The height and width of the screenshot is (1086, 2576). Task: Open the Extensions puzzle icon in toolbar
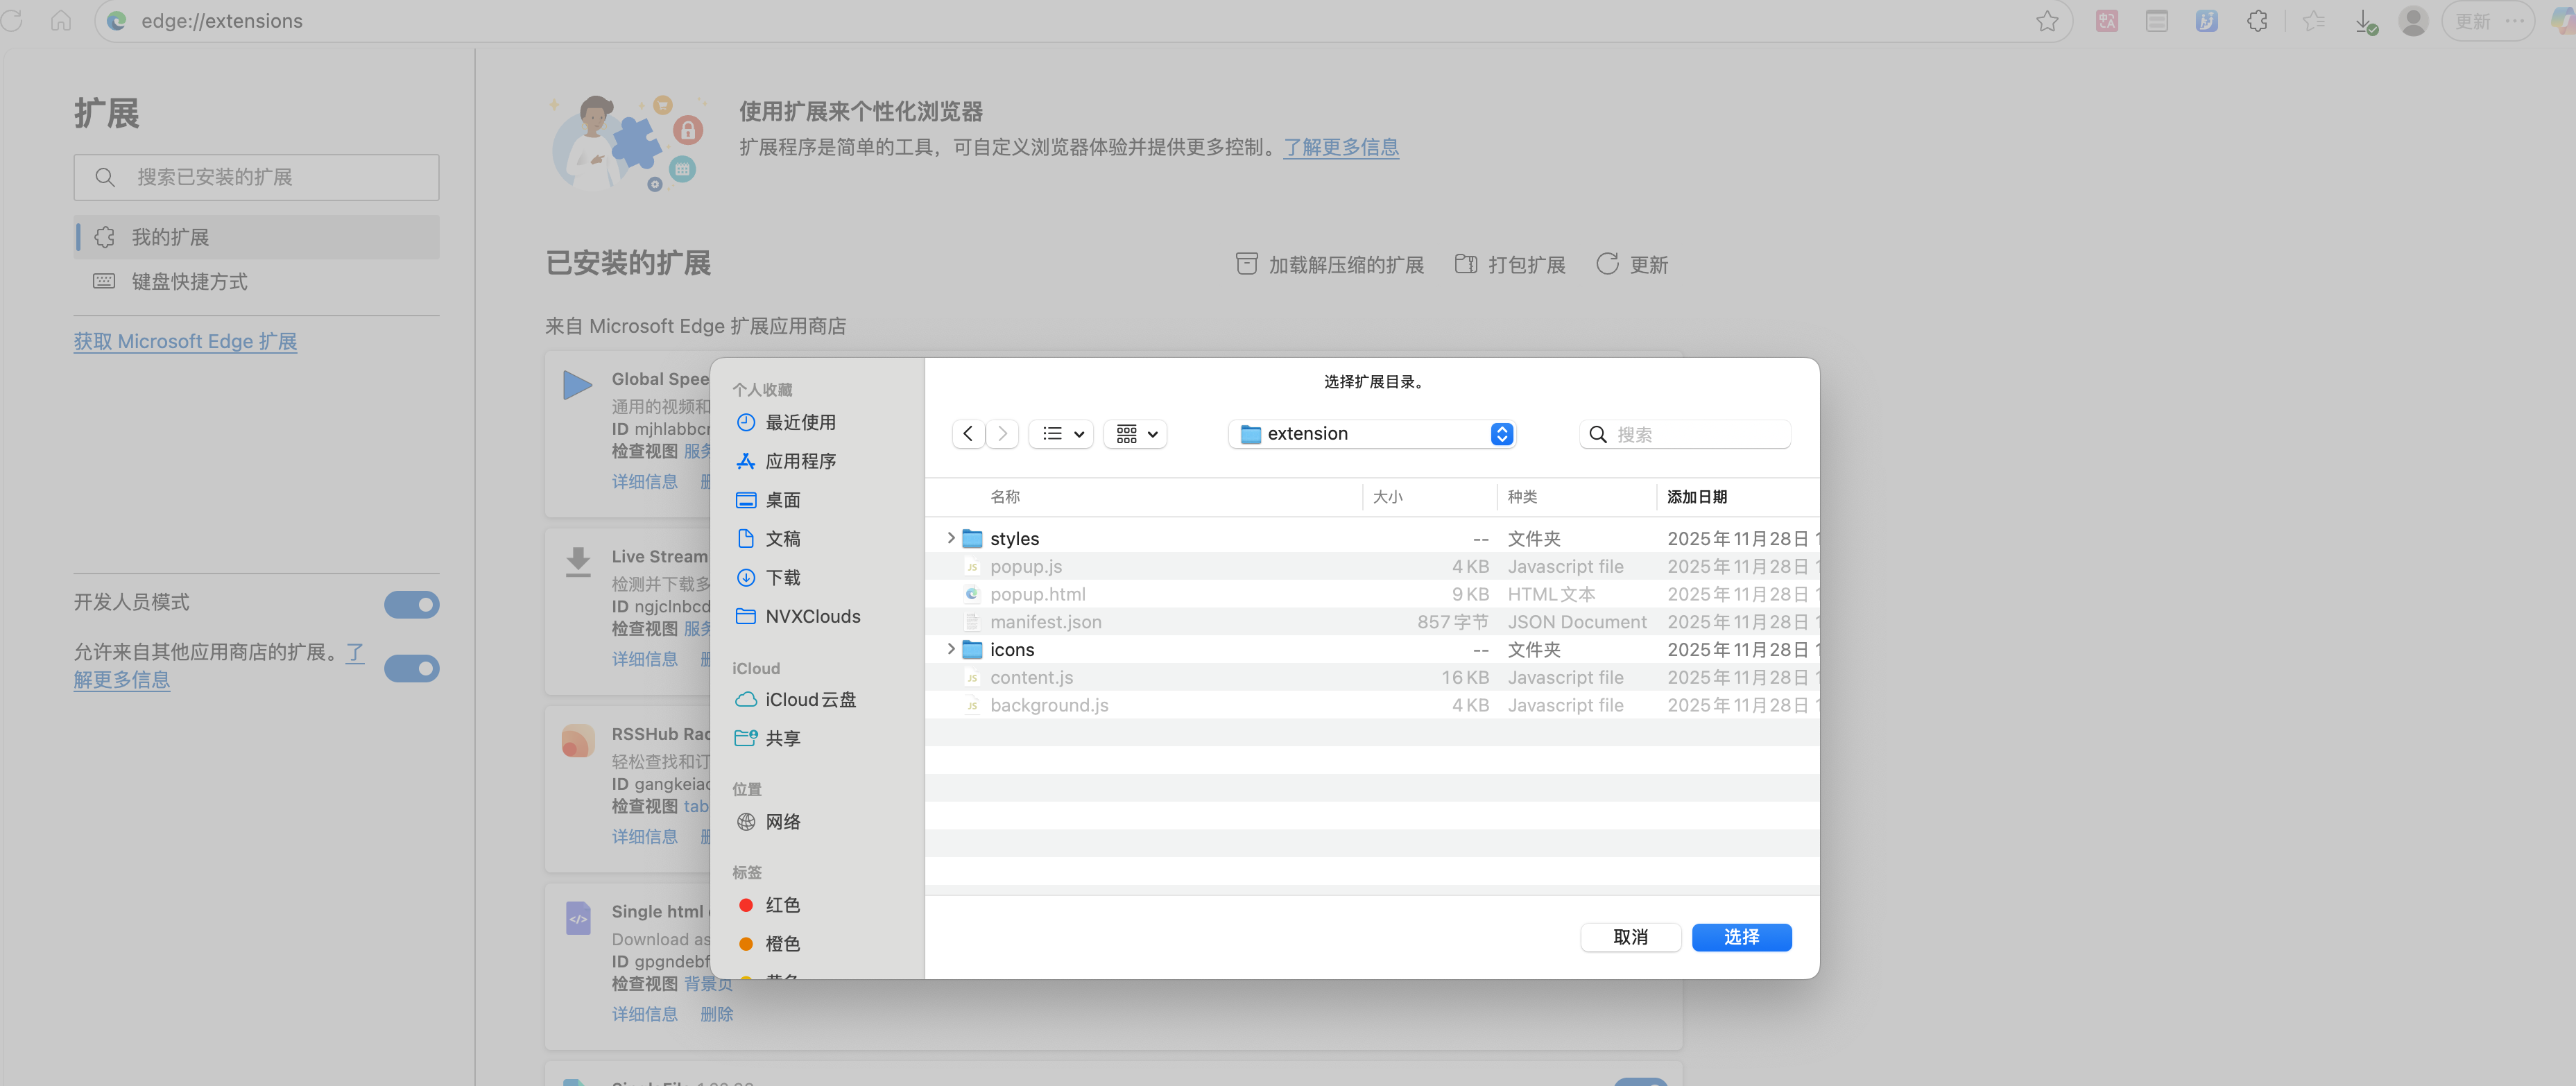[2257, 21]
